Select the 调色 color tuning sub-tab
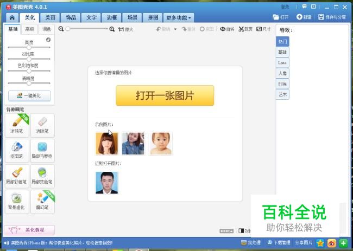The image size is (353, 251). point(47,29)
